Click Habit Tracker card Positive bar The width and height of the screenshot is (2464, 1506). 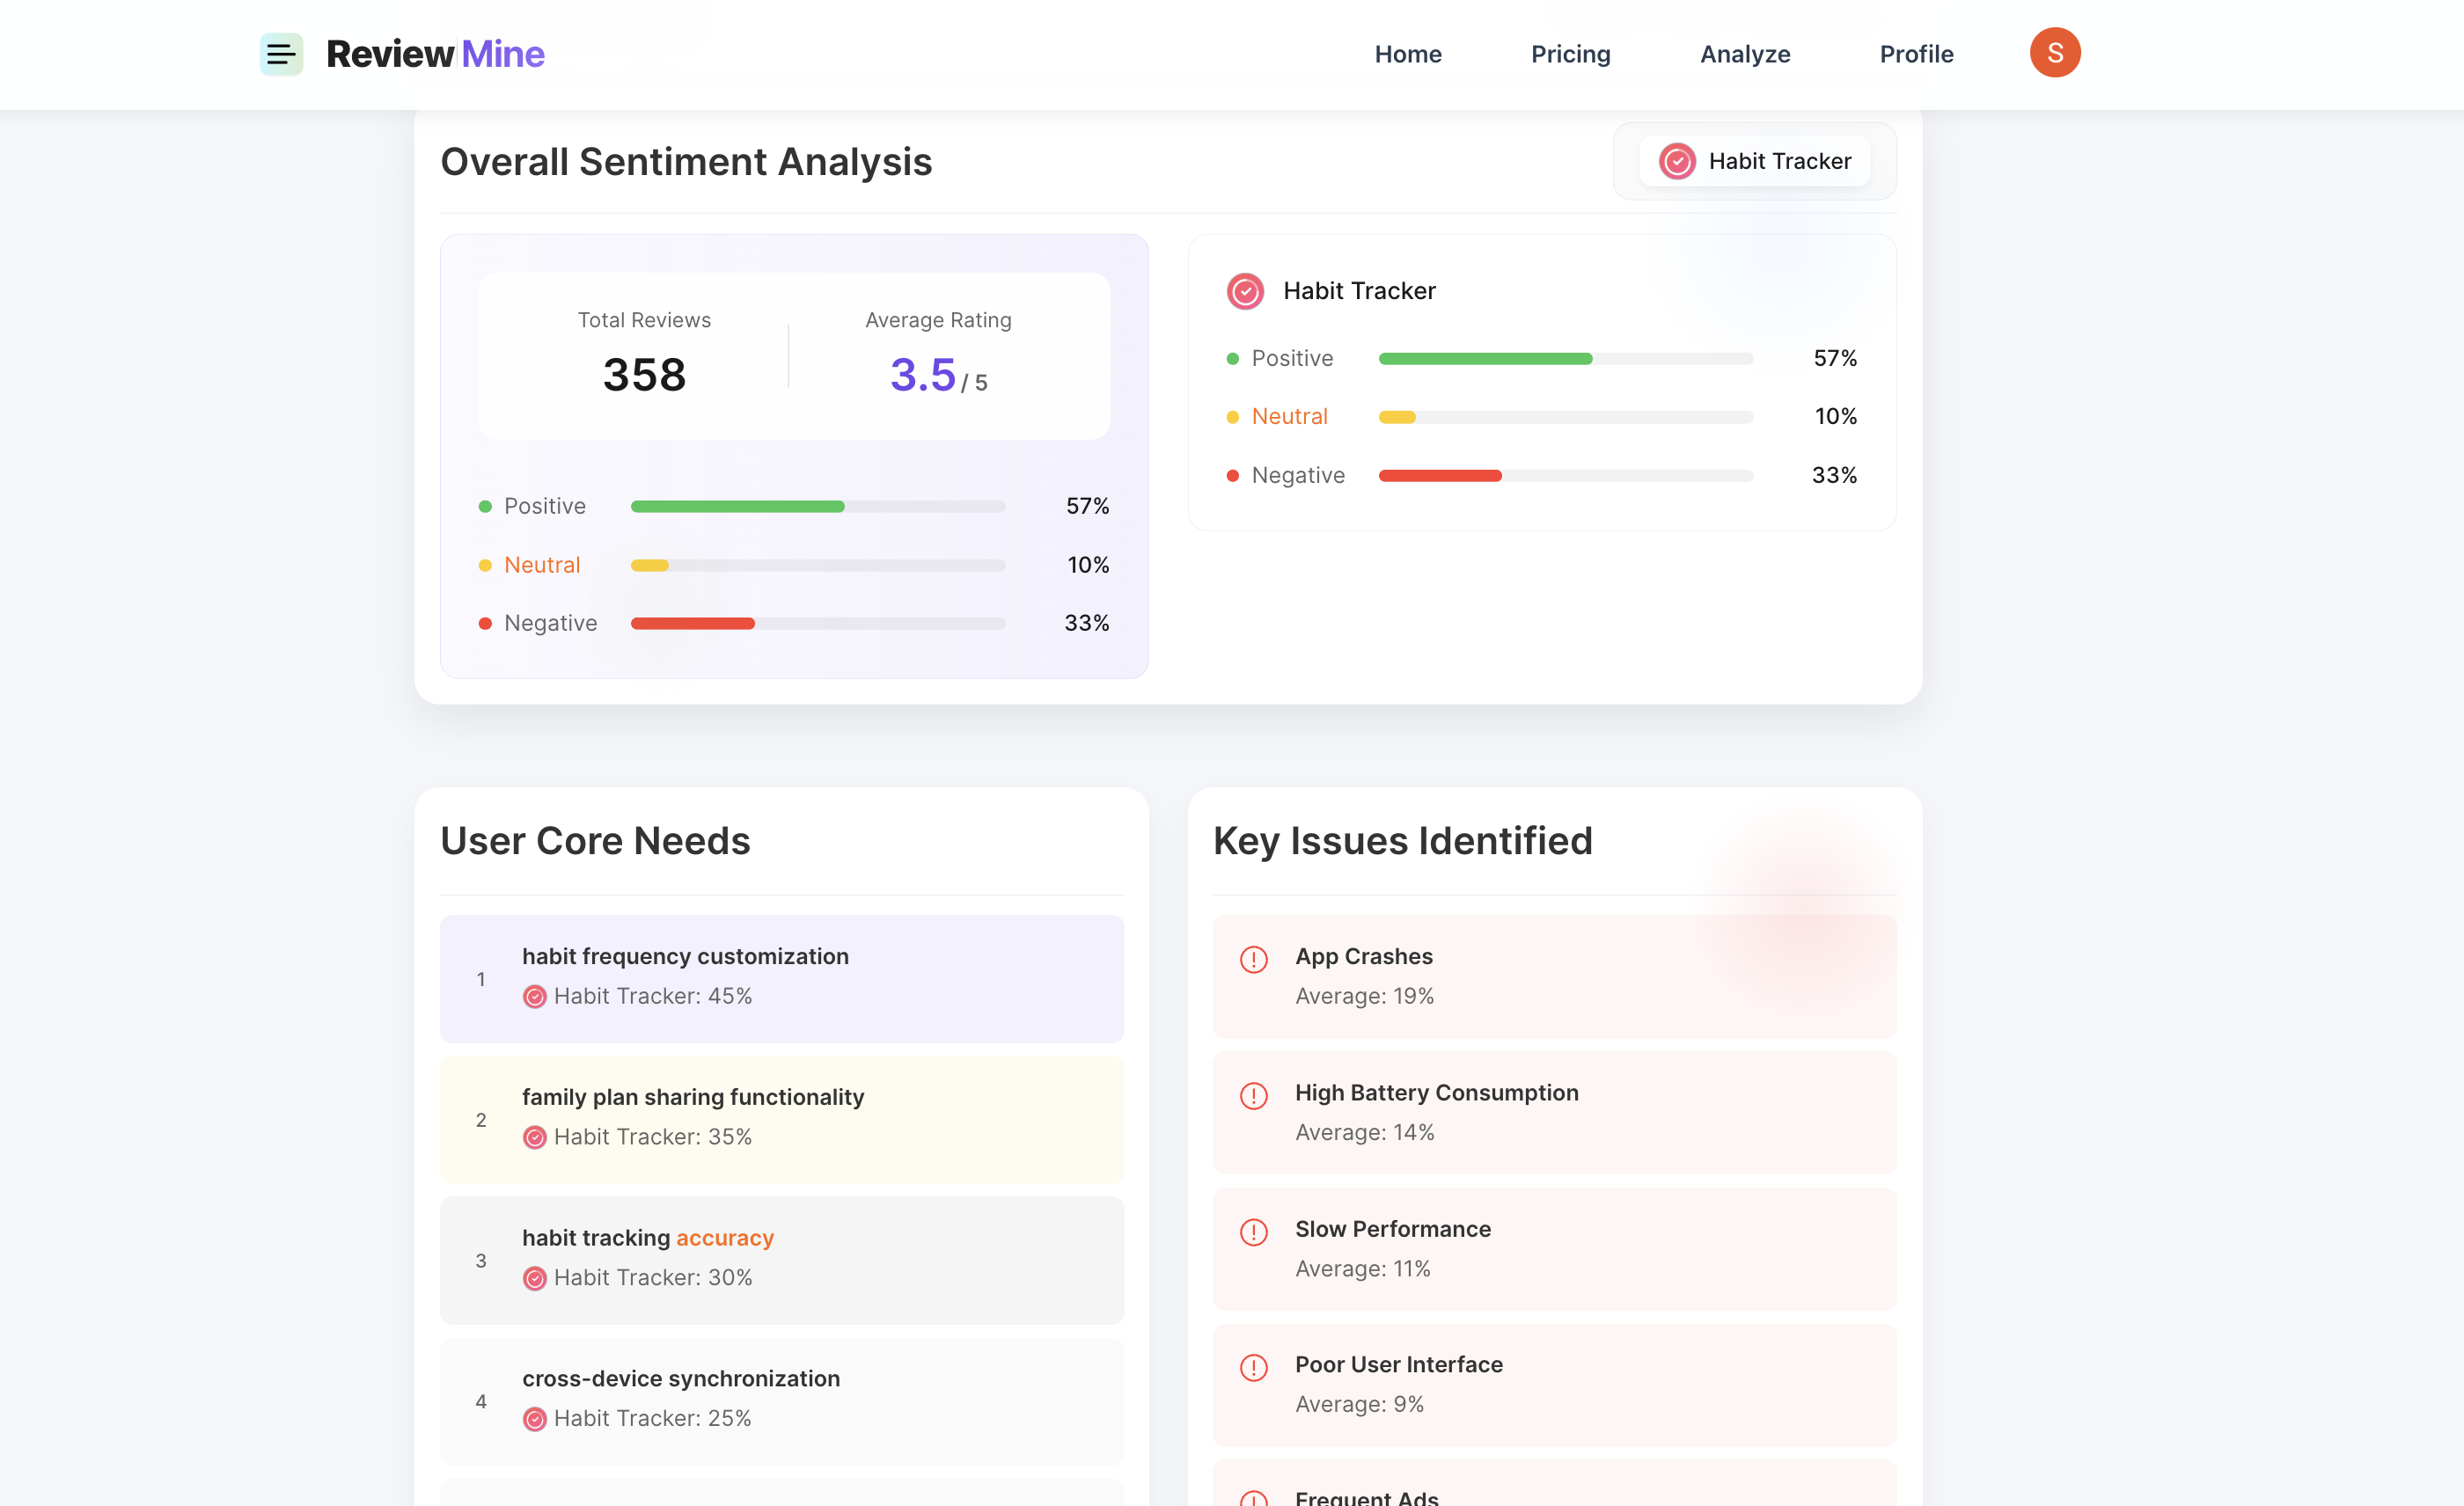click(x=1565, y=359)
